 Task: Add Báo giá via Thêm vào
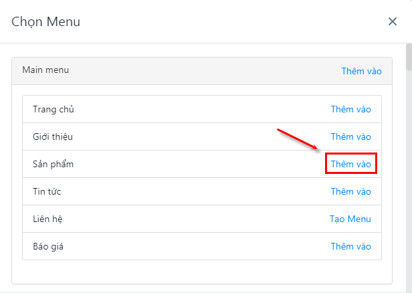pyautogui.click(x=350, y=246)
